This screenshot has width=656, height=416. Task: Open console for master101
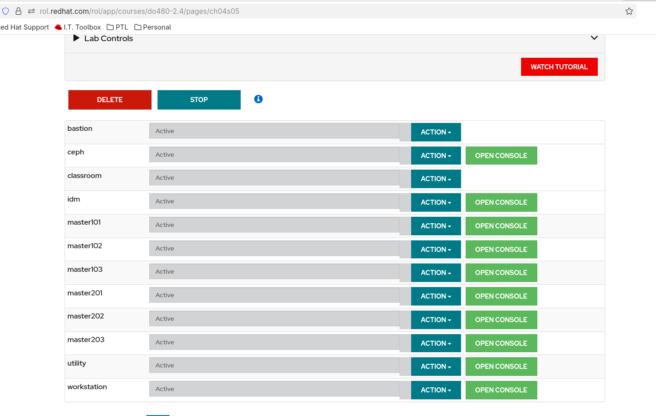[501, 226]
